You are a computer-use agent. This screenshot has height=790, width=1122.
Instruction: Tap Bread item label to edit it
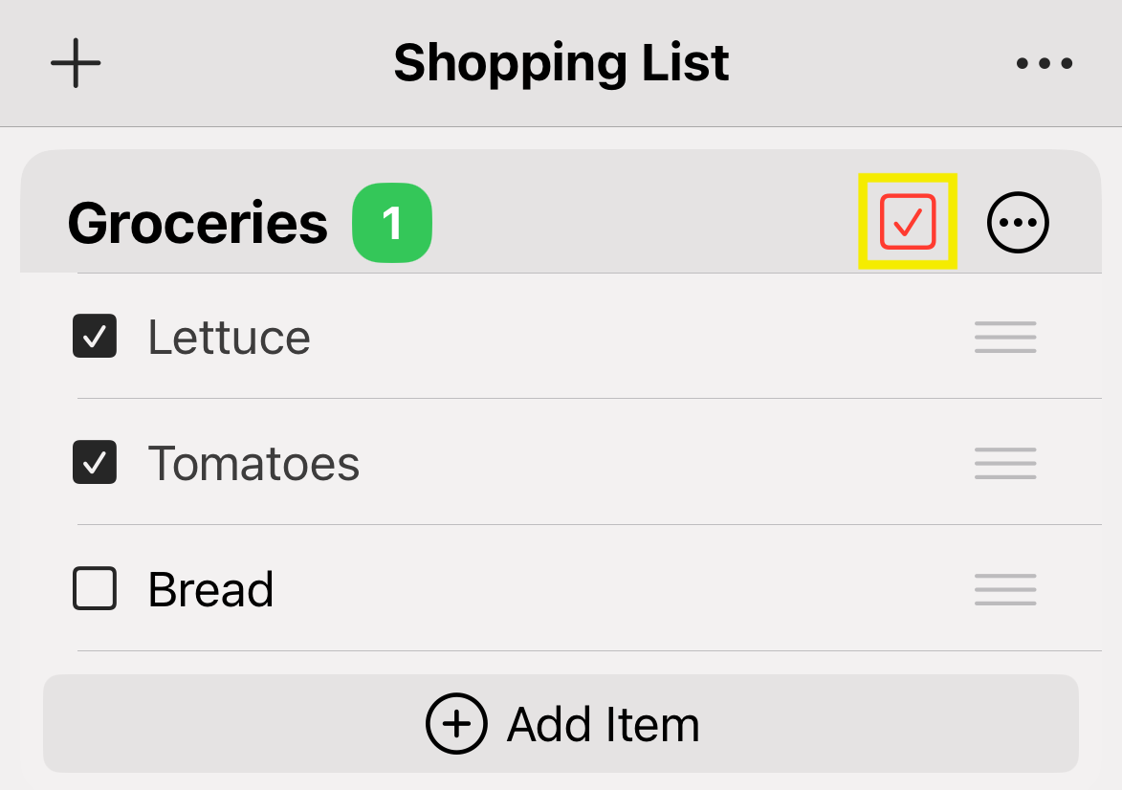pos(209,589)
